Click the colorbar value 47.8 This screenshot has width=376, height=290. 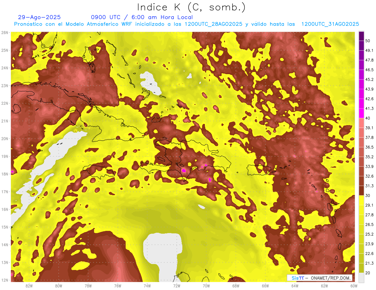(x=369, y=60)
